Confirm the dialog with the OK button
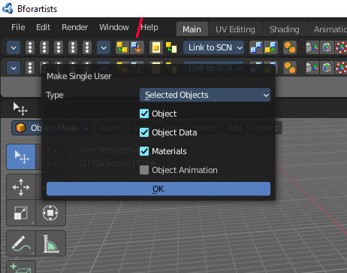This screenshot has height=273, width=347. pos(158,189)
